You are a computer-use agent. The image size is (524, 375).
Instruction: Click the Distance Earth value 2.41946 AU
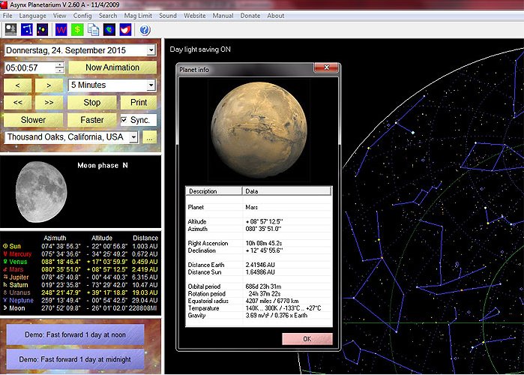tap(260, 265)
